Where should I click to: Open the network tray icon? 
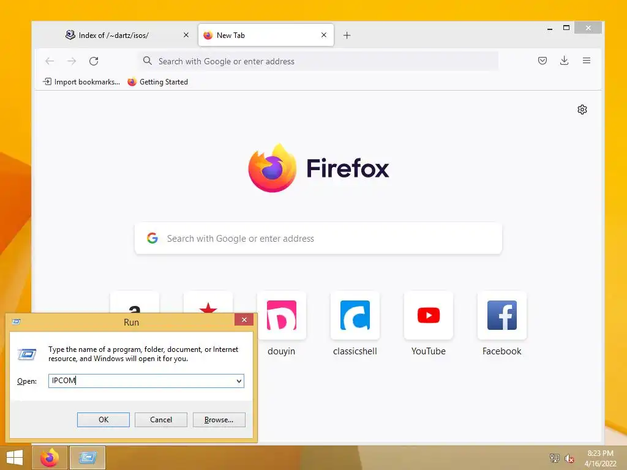coord(554,458)
